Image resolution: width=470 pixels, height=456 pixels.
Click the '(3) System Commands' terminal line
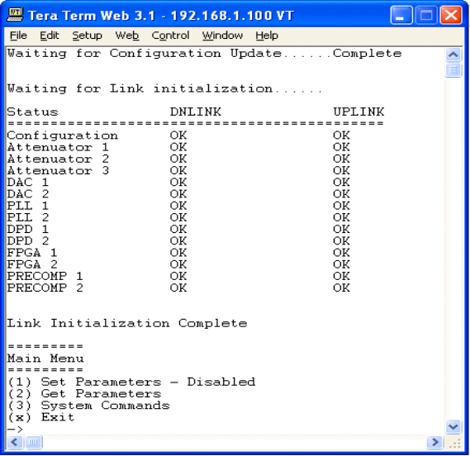[x=89, y=406]
